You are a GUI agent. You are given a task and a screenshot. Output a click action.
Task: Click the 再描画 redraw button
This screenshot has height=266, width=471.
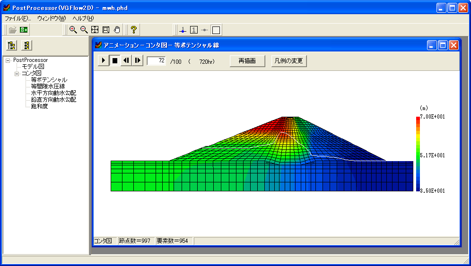[247, 61]
